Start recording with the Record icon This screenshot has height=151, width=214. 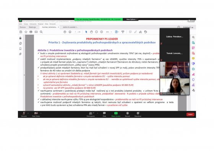click(x=127, y=113)
